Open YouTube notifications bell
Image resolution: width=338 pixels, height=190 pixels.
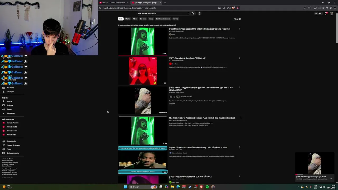pyautogui.click(x=326, y=13)
